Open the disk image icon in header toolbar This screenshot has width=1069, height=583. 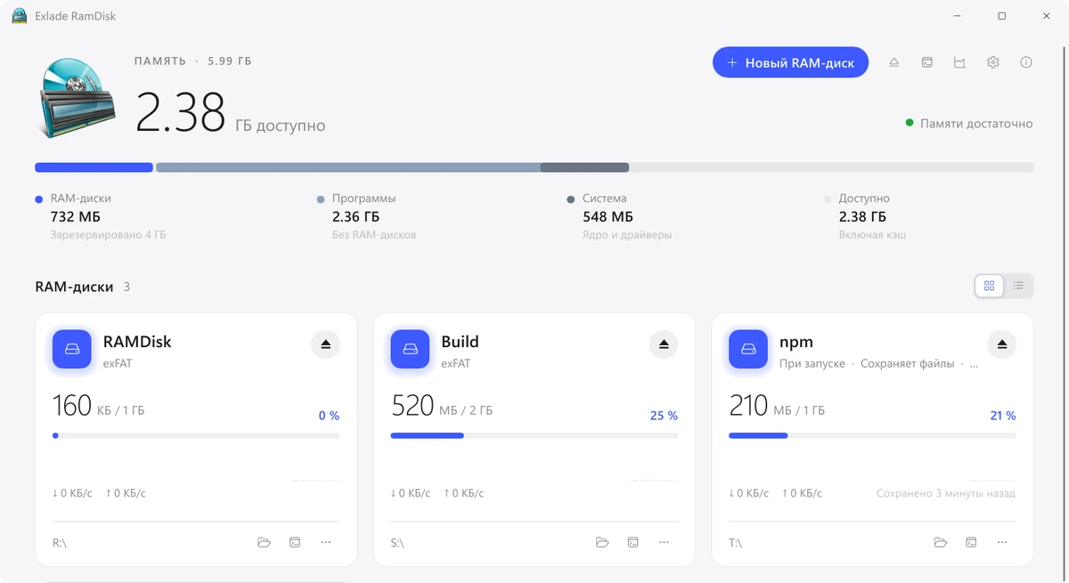pos(927,62)
